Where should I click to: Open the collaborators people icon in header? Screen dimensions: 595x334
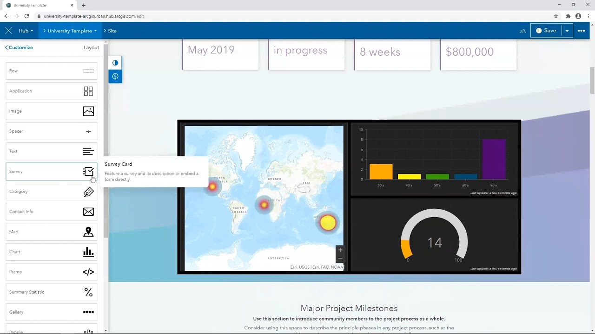click(x=523, y=31)
